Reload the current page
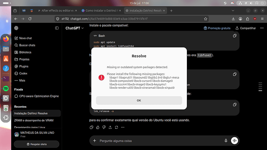 (x=30, y=19)
